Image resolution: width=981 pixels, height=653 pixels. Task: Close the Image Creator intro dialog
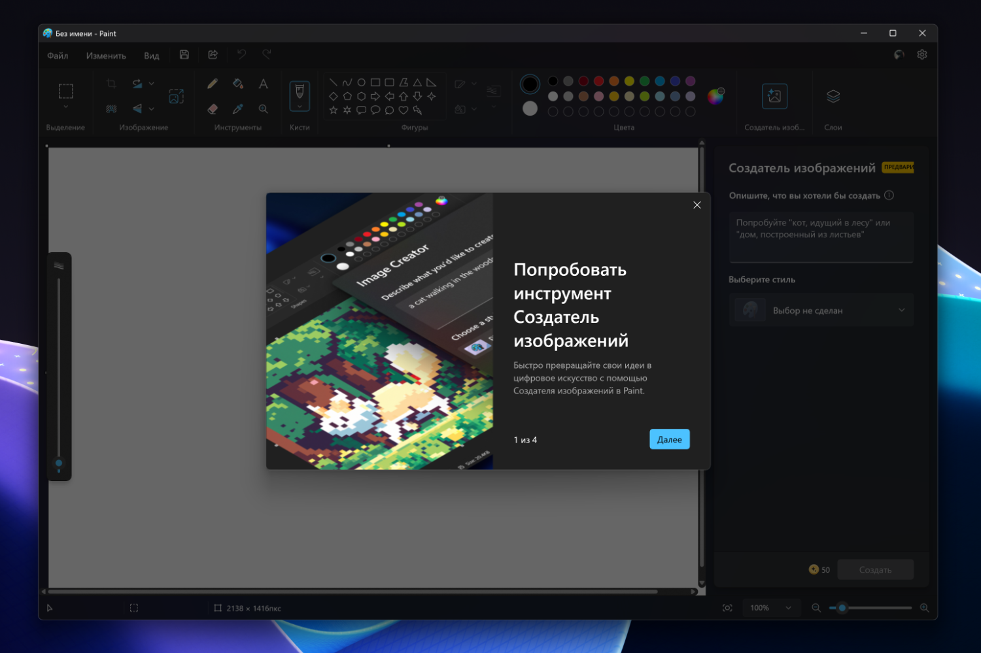697,205
